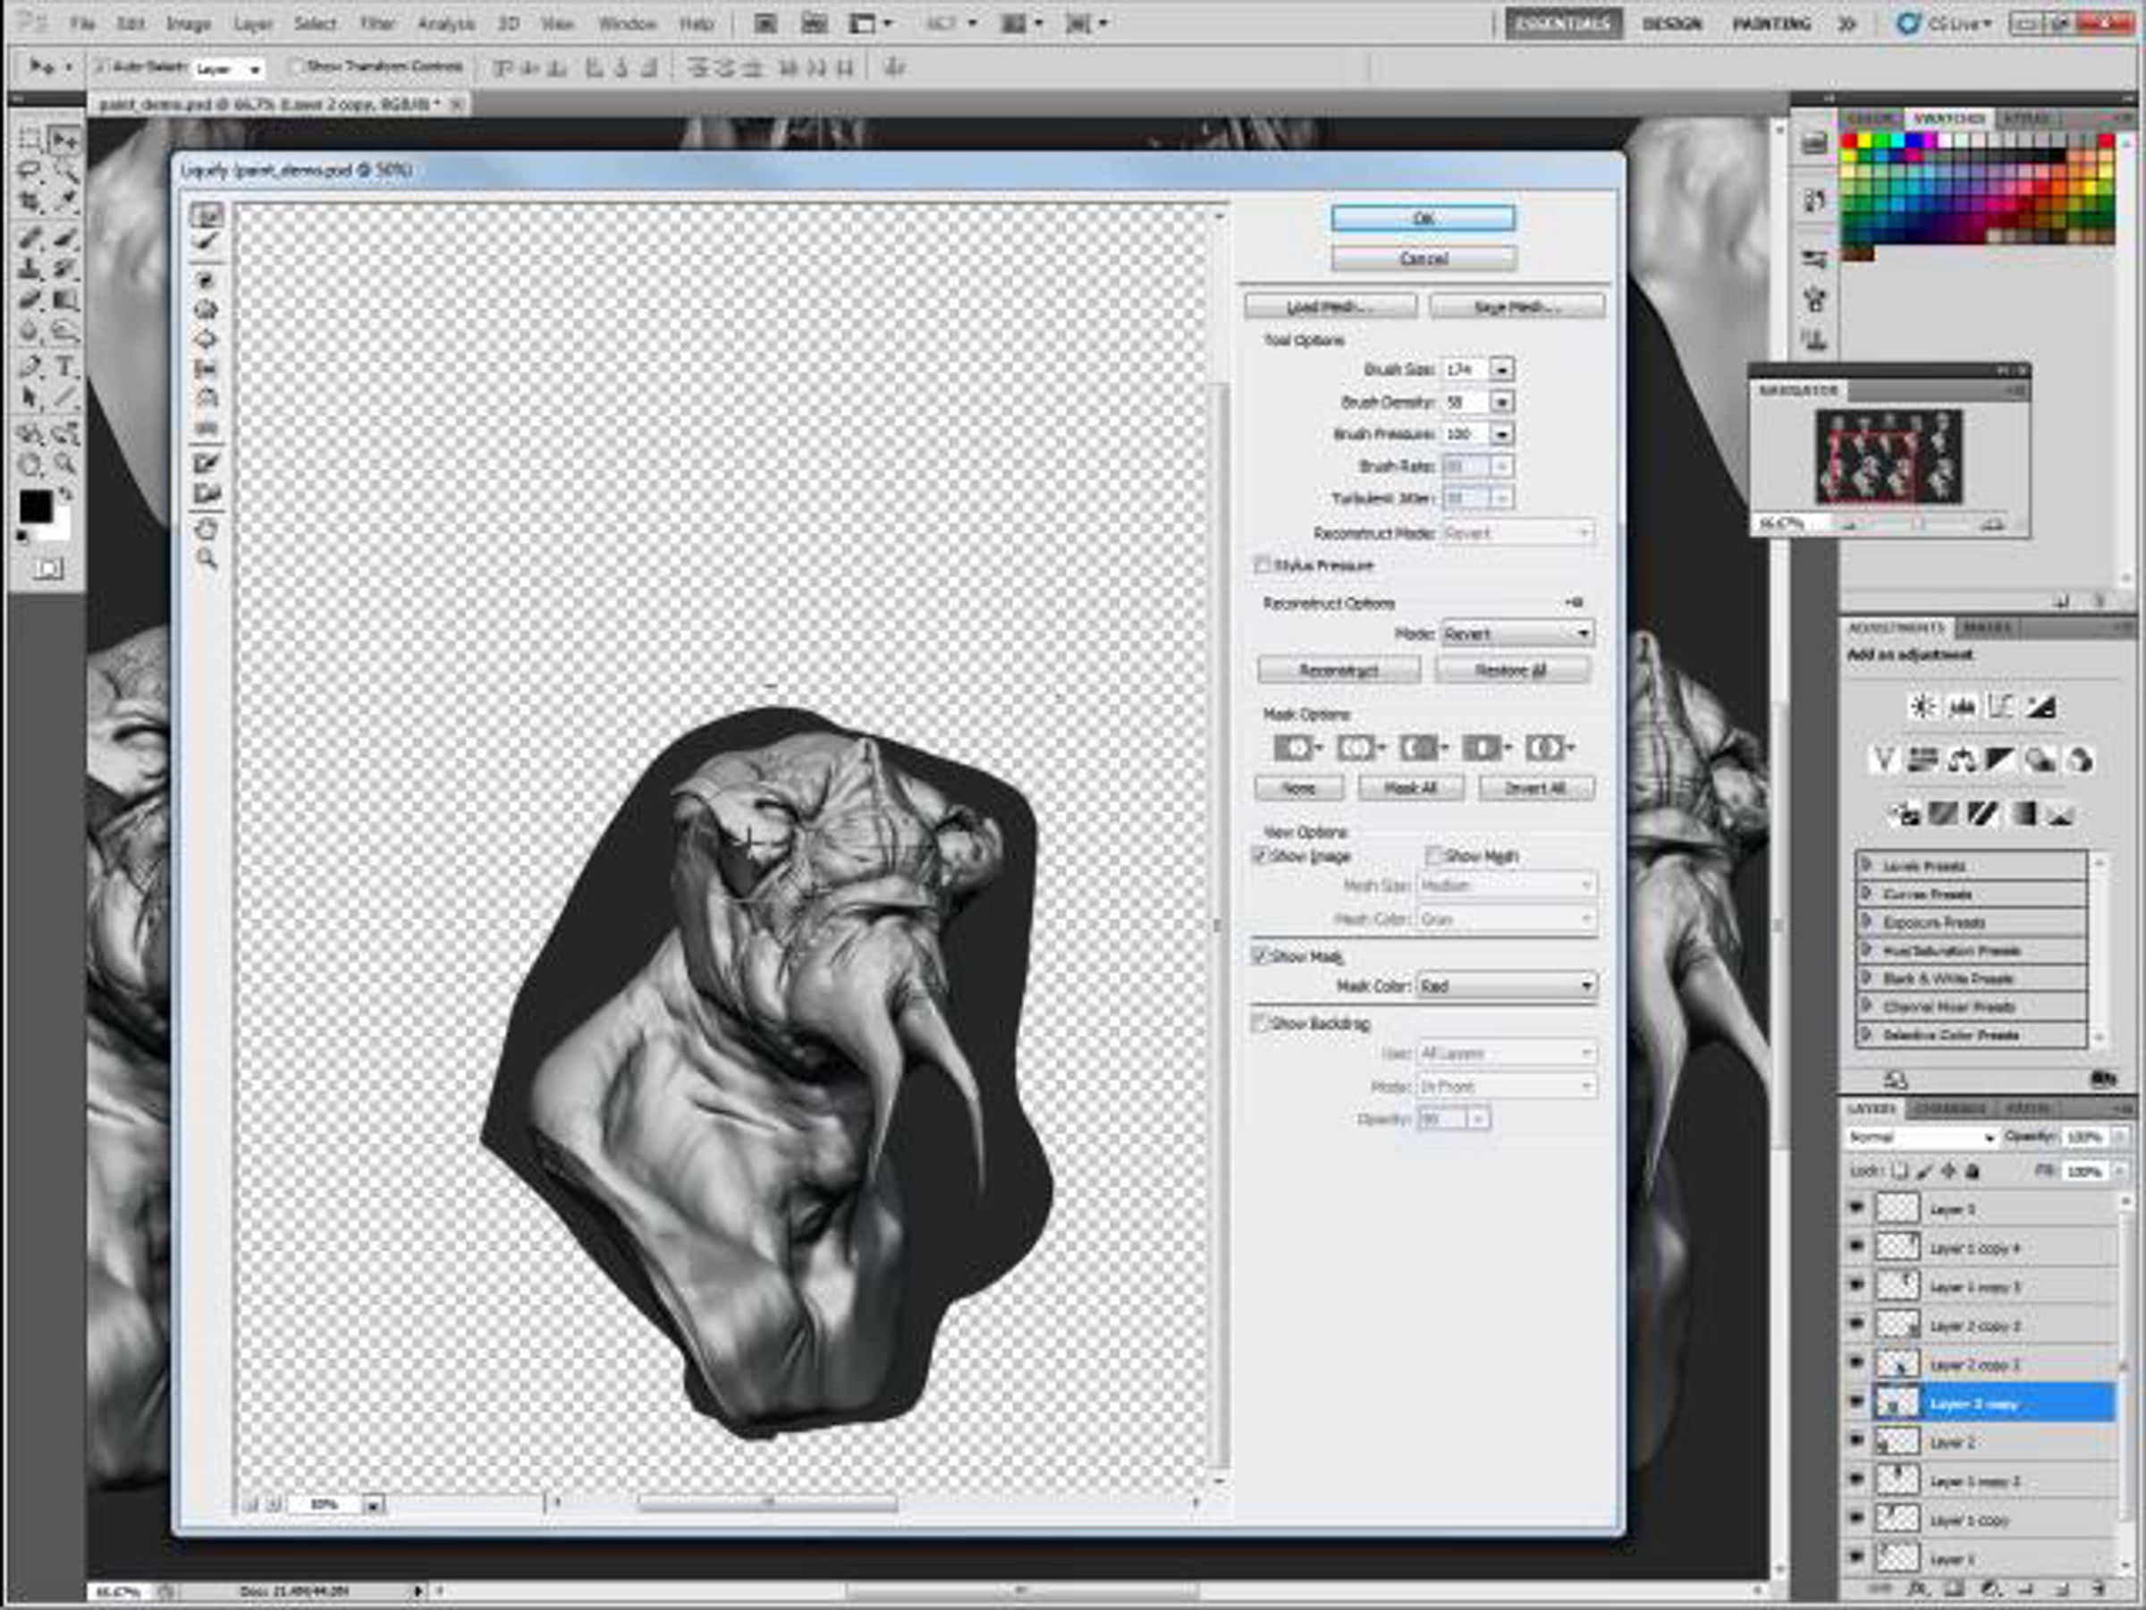Select the Freeze Mask tool
The image size is (2146, 1610).
click(x=206, y=463)
